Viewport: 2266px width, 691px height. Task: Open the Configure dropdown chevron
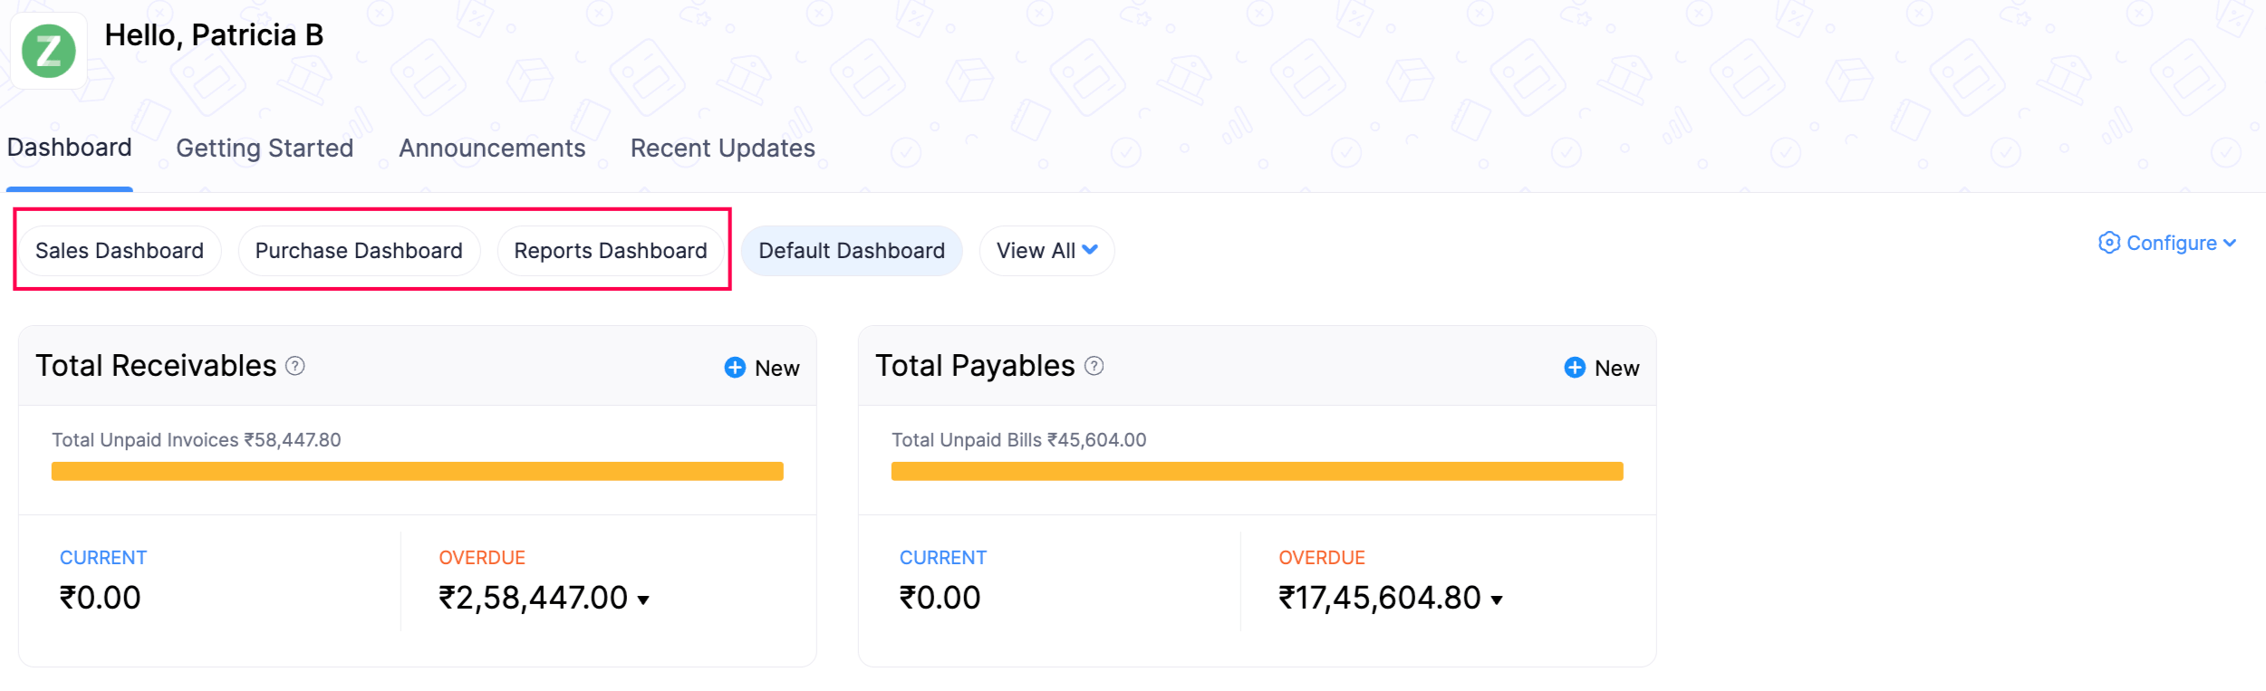(x=2230, y=243)
